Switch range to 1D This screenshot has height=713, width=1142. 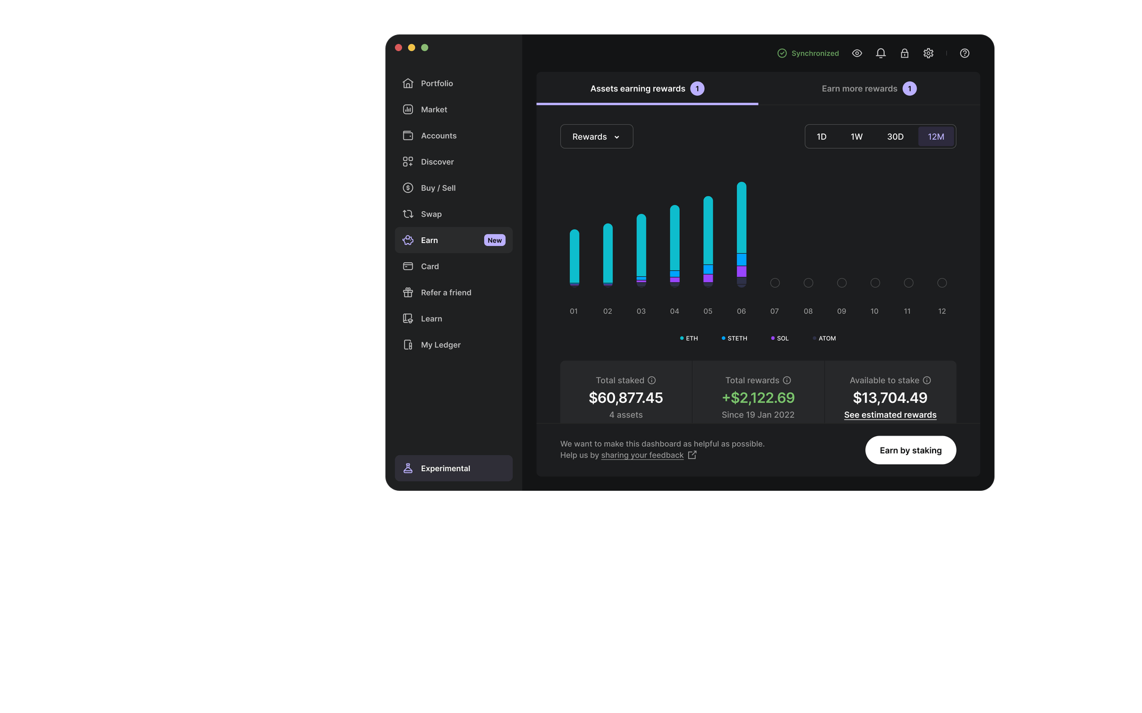point(821,137)
